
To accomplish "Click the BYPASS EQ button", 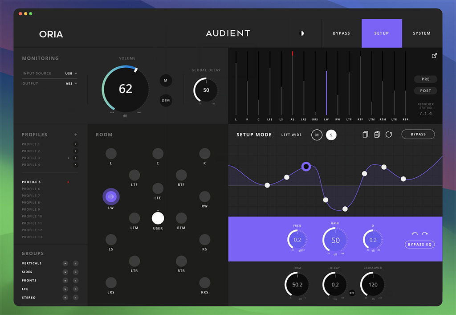I will 419,245.
